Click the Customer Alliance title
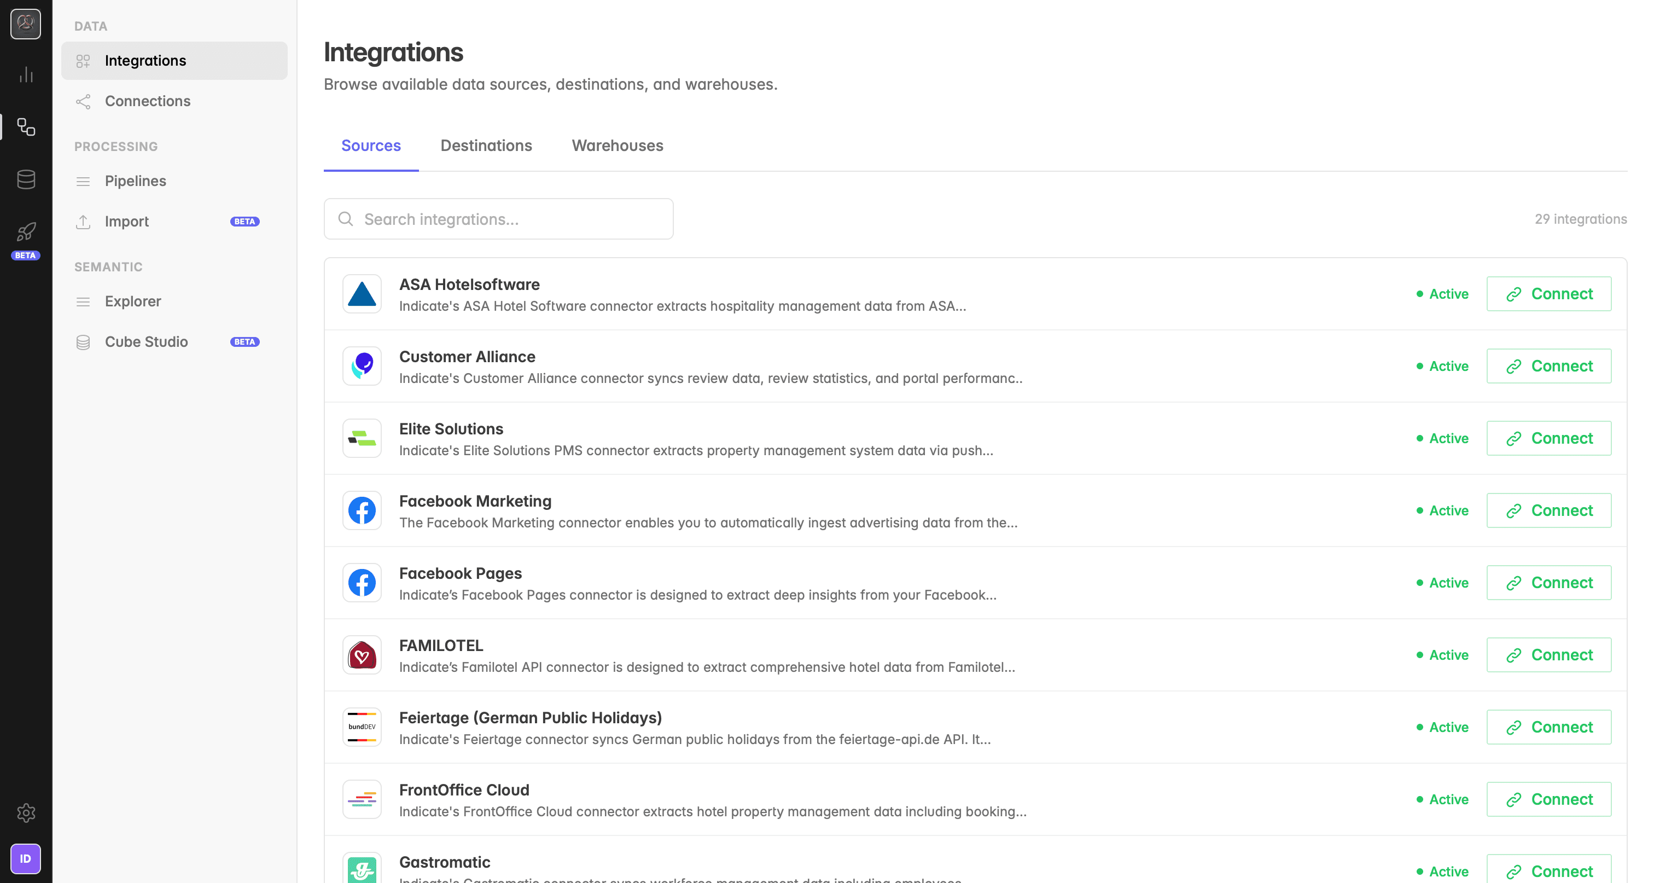1654x883 pixels. [x=468, y=356]
